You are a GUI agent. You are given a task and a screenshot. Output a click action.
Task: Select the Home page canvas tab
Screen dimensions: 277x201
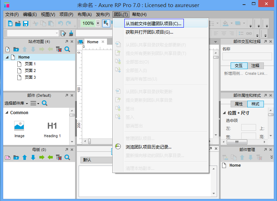pos(93,42)
